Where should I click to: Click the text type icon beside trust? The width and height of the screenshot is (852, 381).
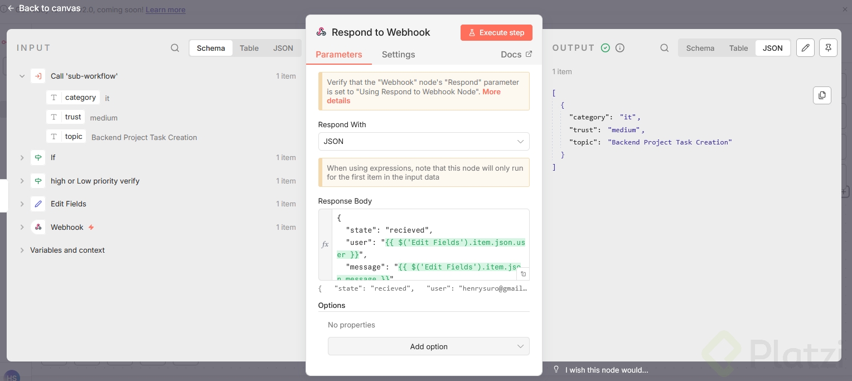[54, 117]
